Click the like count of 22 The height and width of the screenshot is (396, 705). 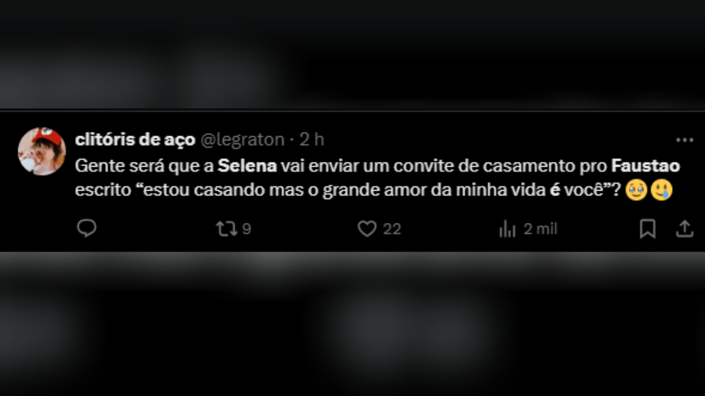pyautogui.click(x=392, y=229)
